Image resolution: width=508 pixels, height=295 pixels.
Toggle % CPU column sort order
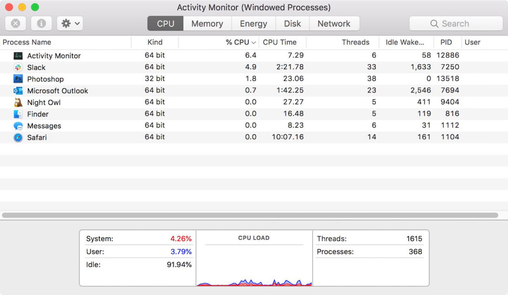[219, 42]
